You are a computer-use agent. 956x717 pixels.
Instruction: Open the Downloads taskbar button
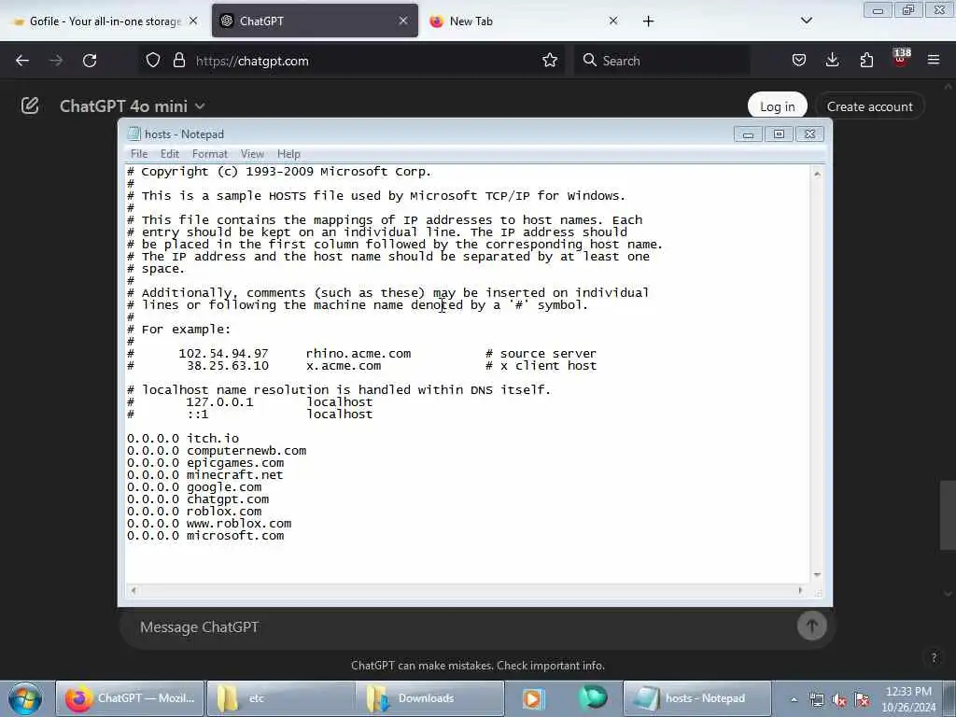point(430,698)
